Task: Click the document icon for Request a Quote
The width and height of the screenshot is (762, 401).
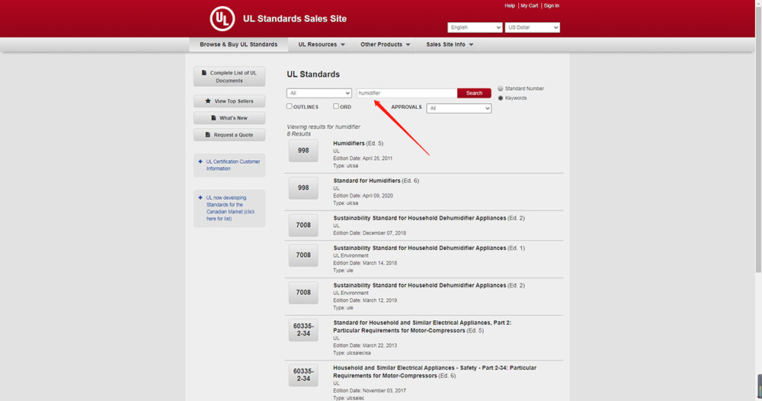Action: click(x=207, y=135)
